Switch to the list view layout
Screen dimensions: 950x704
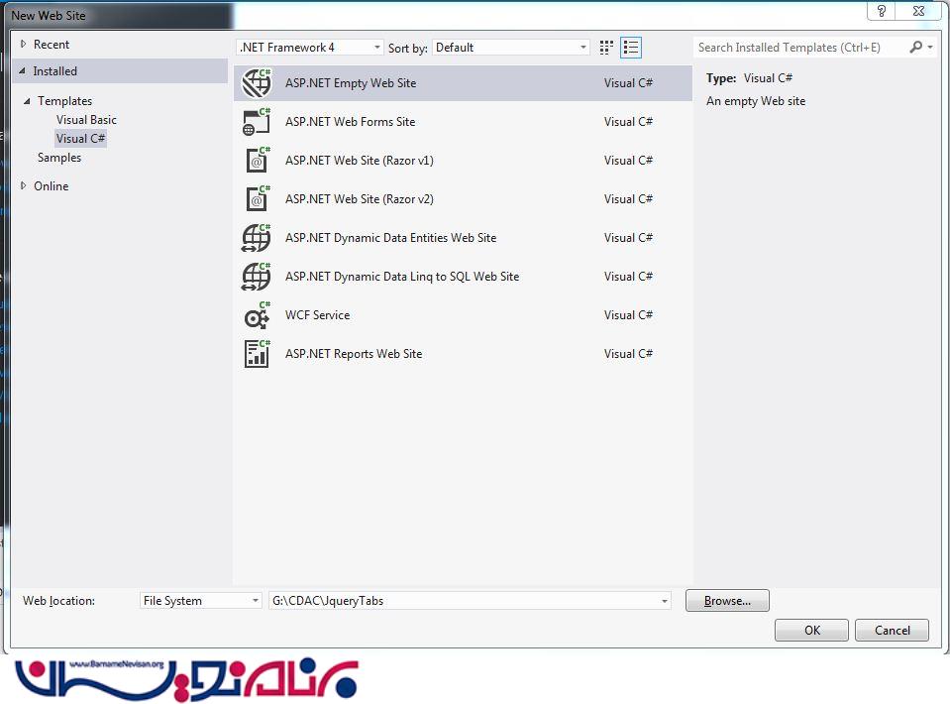click(631, 48)
